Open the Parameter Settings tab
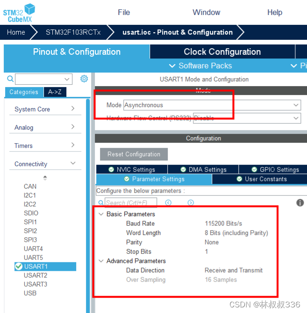The height and width of the screenshot is (313, 307). tap(154, 179)
